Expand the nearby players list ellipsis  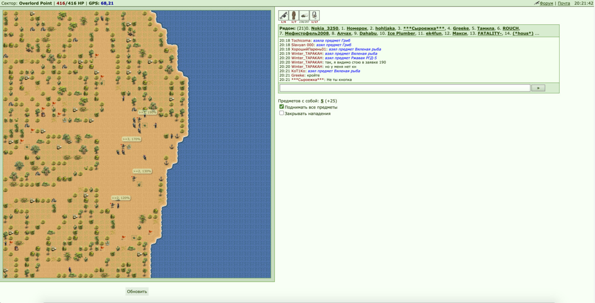tap(537, 33)
